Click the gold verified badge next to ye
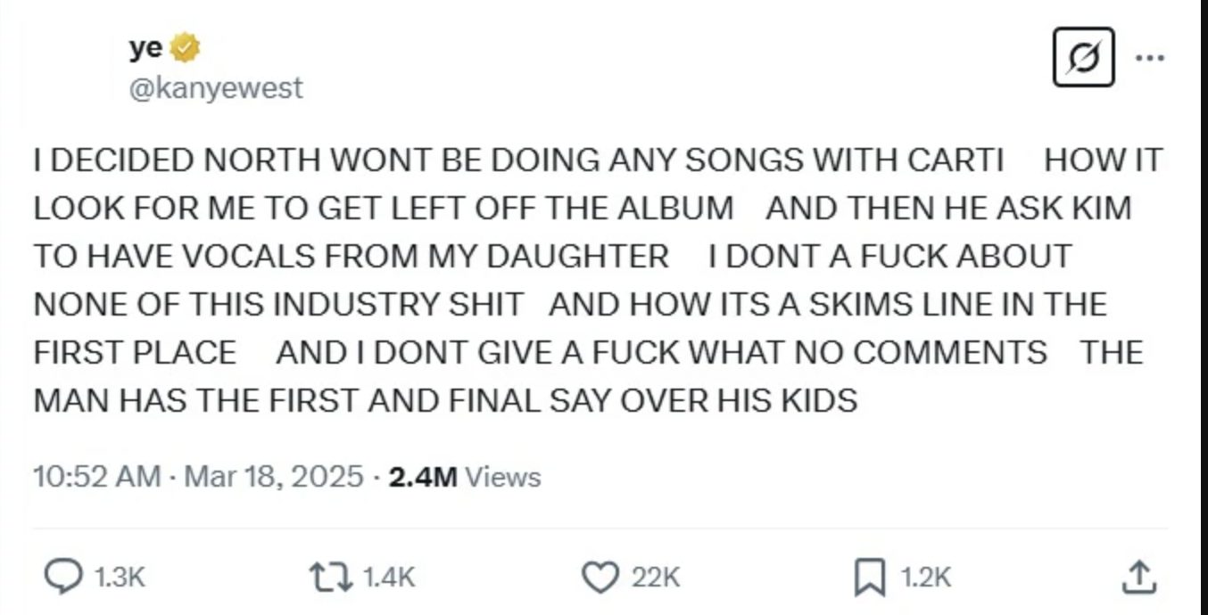The image size is (1208, 615). pyautogui.click(x=183, y=47)
